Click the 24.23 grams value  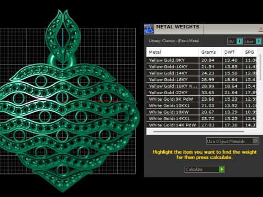tap(208, 73)
